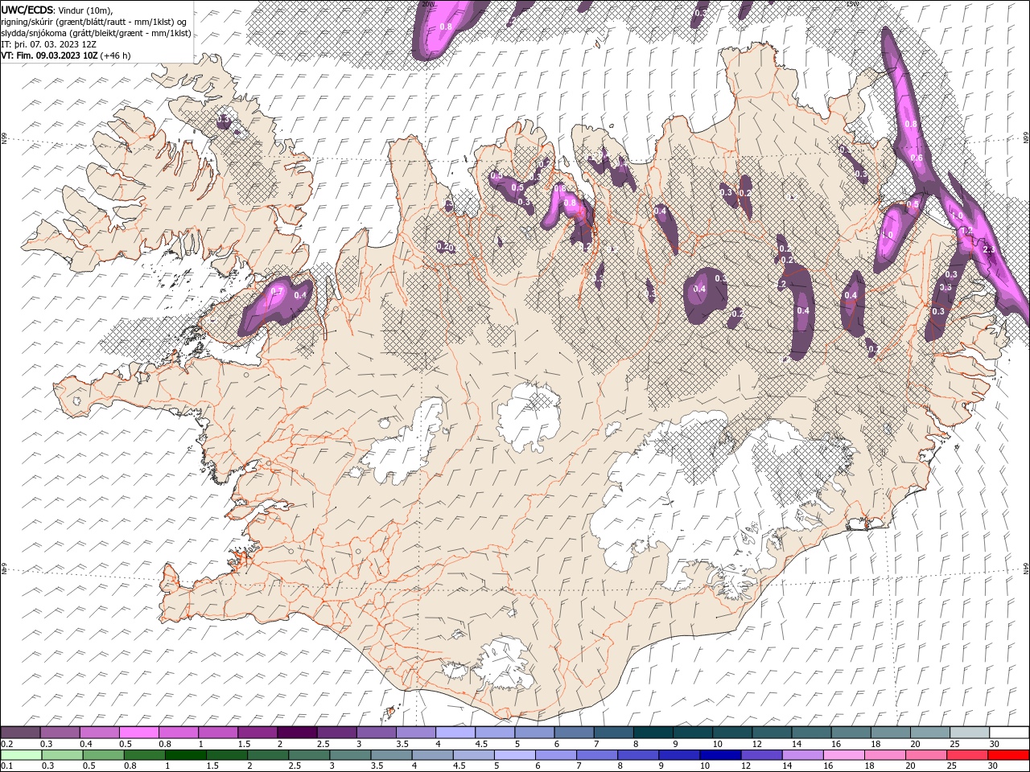Pick the 2.5 violet snow legend swatch
This screenshot has width=1030, height=772.
[336, 733]
